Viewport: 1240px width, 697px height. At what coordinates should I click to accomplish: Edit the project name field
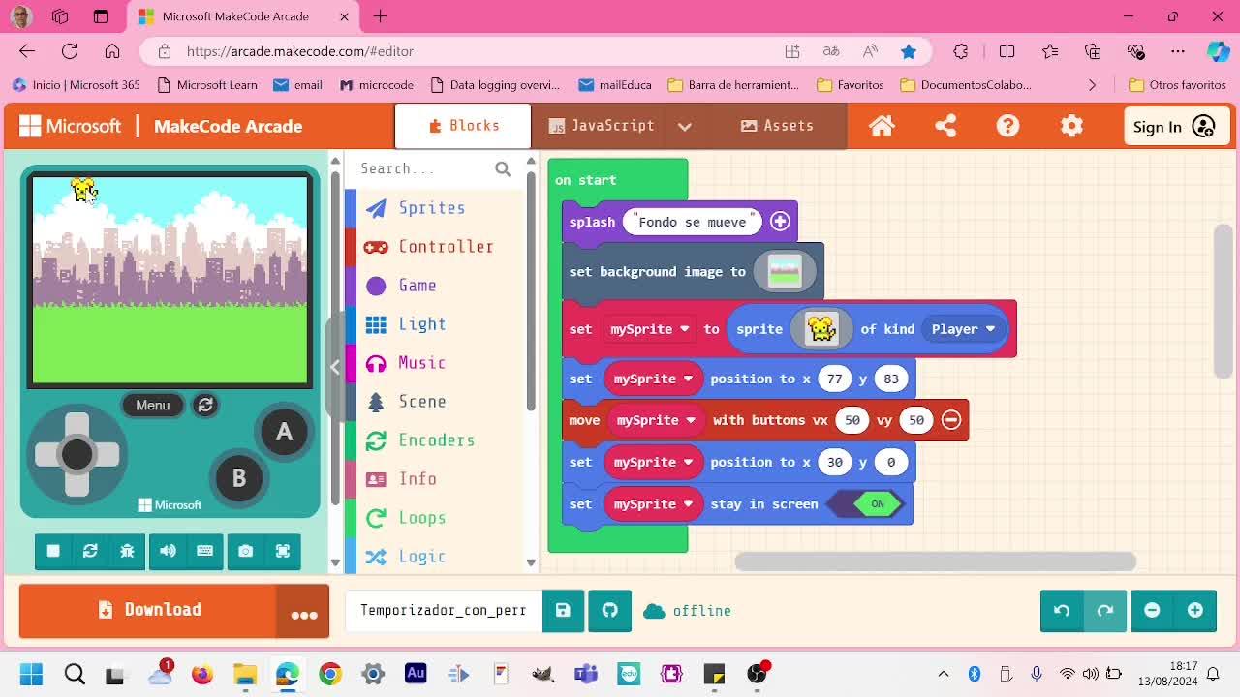click(443, 611)
